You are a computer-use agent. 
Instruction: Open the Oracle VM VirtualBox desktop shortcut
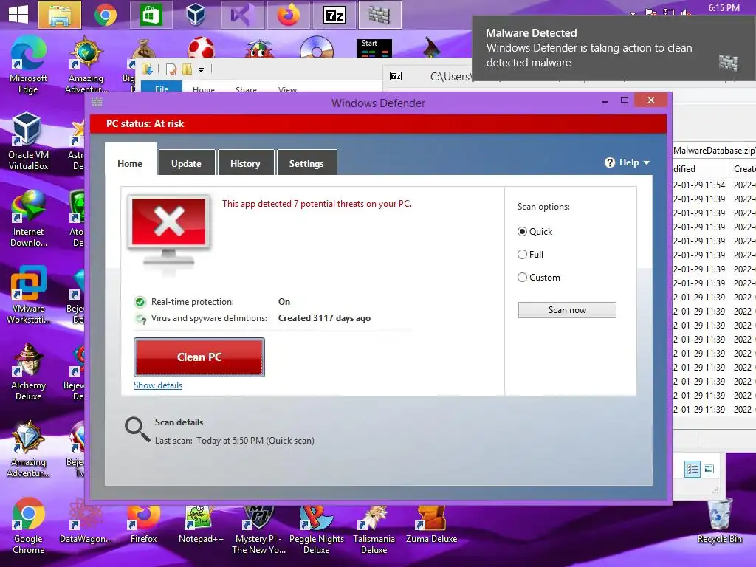(28, 141)
